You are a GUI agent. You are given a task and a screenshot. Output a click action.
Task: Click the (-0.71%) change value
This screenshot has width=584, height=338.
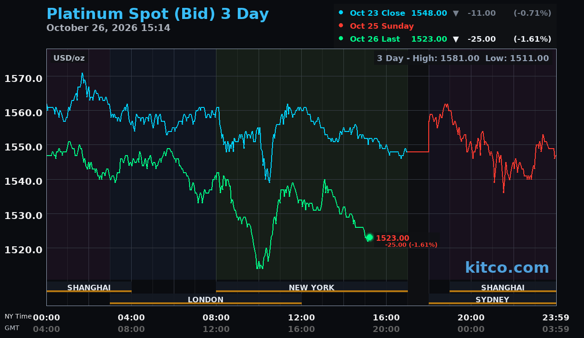pos(533,13)
